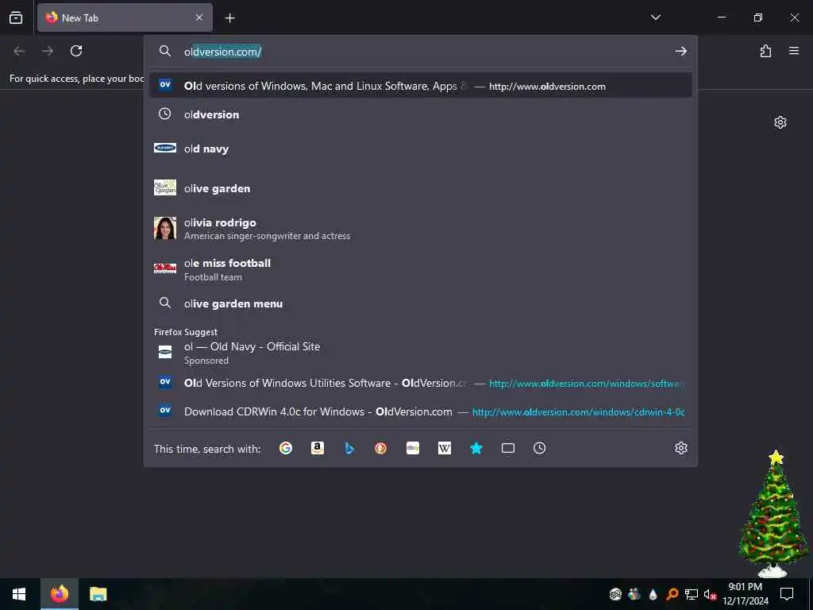Image resolution: width=813 pixels, height=610 pixels.
Task: Open Download CDRWin 4.0c for Windows result
Action: [x=421, y=412]
